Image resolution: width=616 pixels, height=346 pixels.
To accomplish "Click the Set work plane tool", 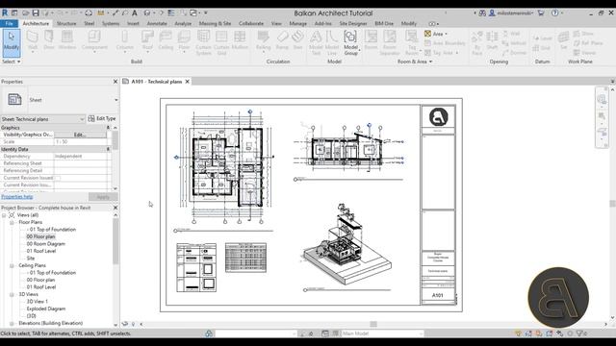I will [563, 40].
